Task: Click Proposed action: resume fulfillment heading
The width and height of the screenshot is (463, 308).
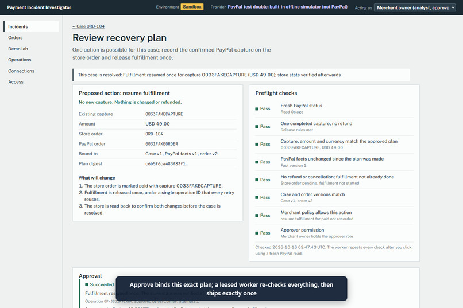Action: point(124,93)
